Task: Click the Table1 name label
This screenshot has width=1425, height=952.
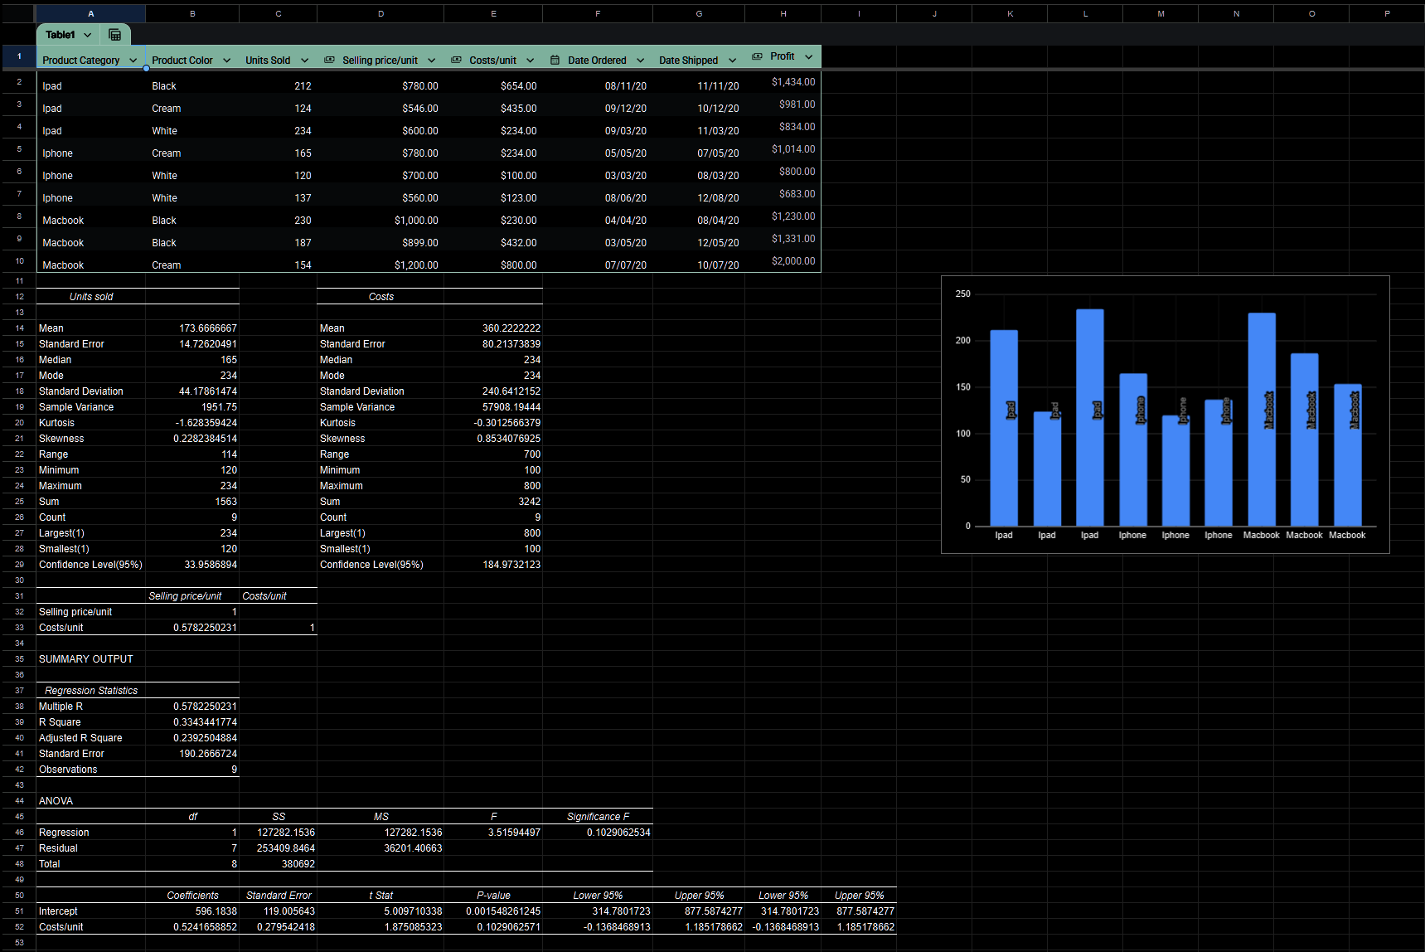Action: pos(61,35)
